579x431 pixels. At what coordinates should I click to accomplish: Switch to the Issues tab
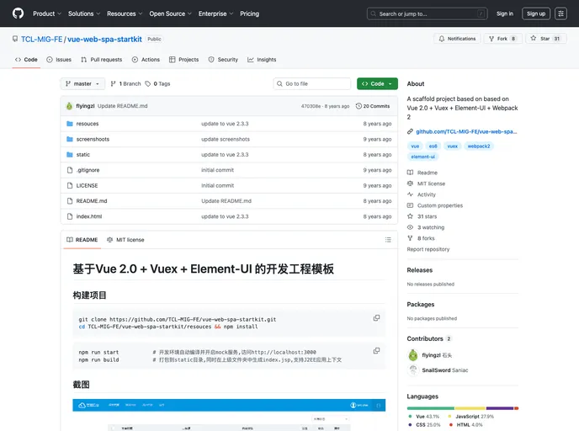[x=59, y=60]
